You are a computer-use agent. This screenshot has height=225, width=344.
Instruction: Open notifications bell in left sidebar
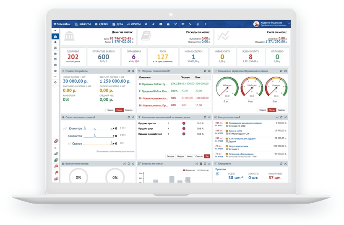pos(55,42)
